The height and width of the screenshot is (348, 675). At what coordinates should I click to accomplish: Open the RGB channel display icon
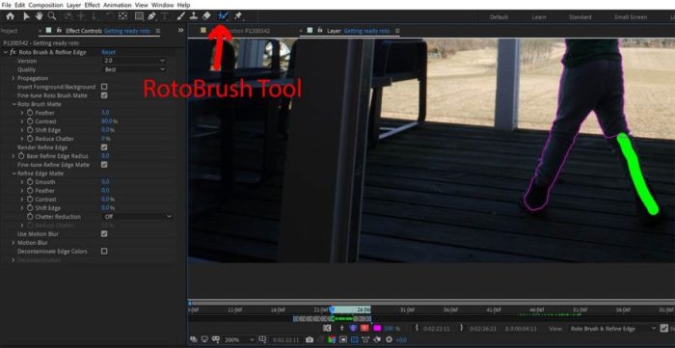[x=332, y=340]
